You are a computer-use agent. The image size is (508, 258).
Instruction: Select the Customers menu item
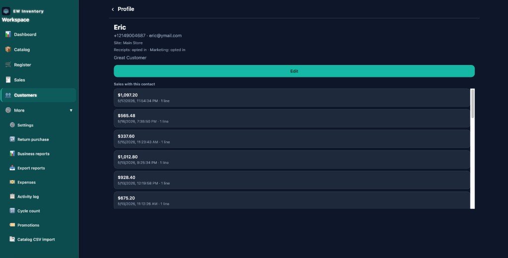pos(38,95)
